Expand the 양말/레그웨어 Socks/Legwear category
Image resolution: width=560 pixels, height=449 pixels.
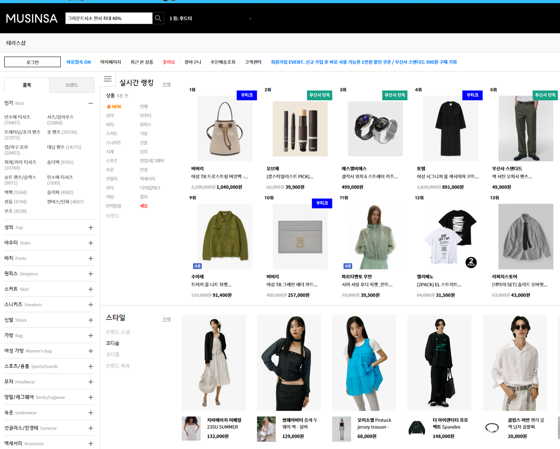click(91, 397)
